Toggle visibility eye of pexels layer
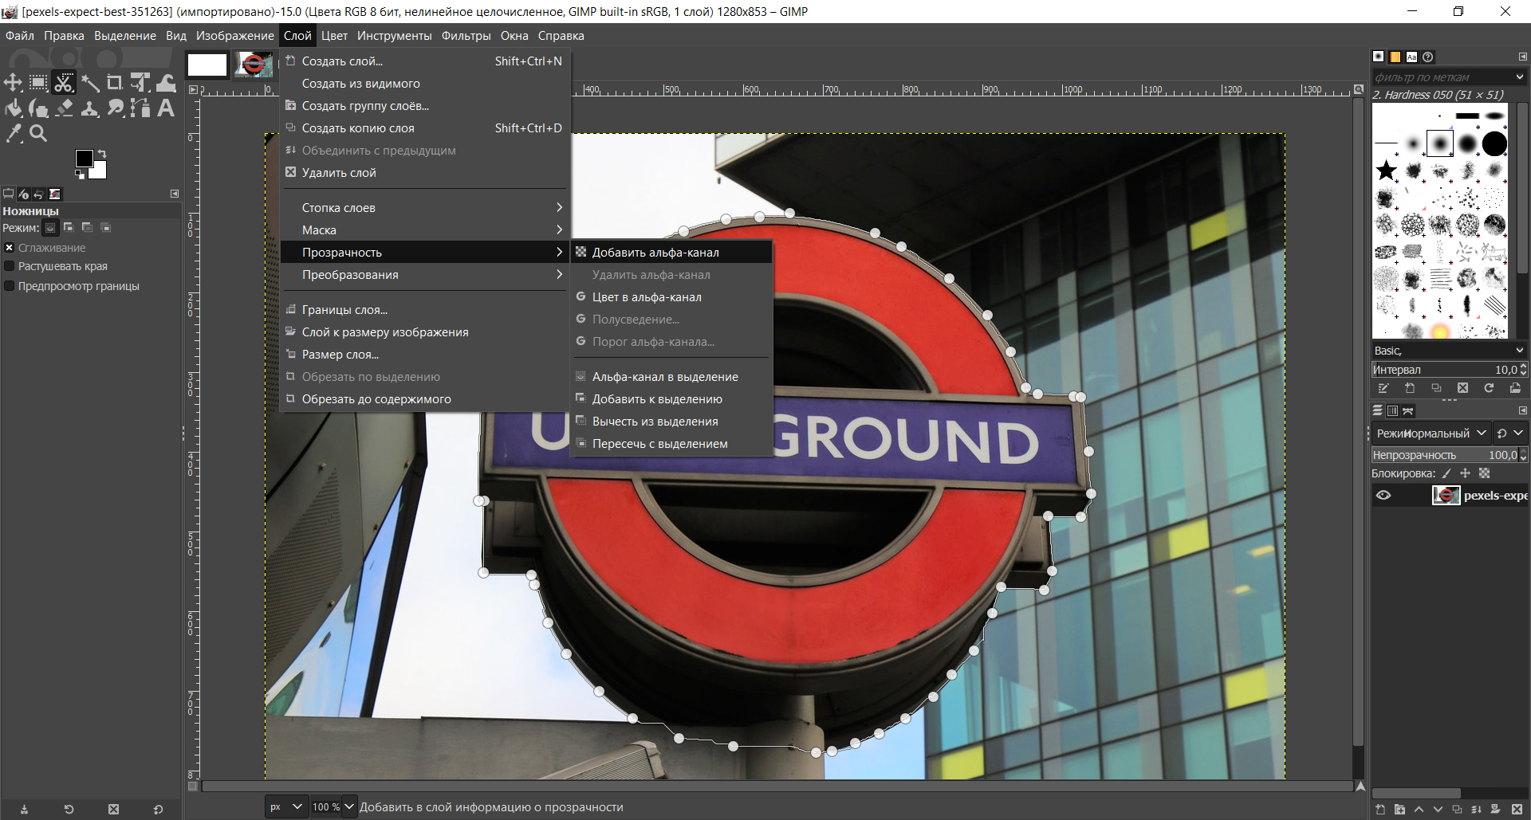The width and height of the screenshot is (1531, 820). (x=1383, y=495)
